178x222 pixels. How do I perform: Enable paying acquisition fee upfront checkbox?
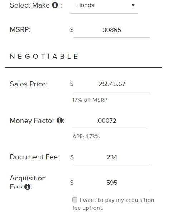click(x=75, y=200)
